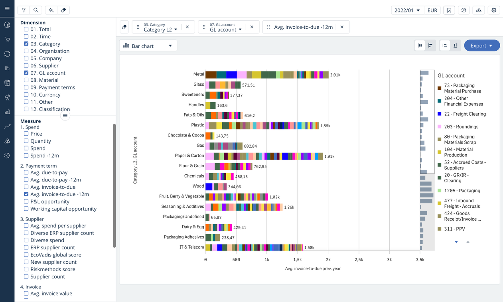Click the refresh icon in top bar
503x302 pixels.
coord(464,10)
